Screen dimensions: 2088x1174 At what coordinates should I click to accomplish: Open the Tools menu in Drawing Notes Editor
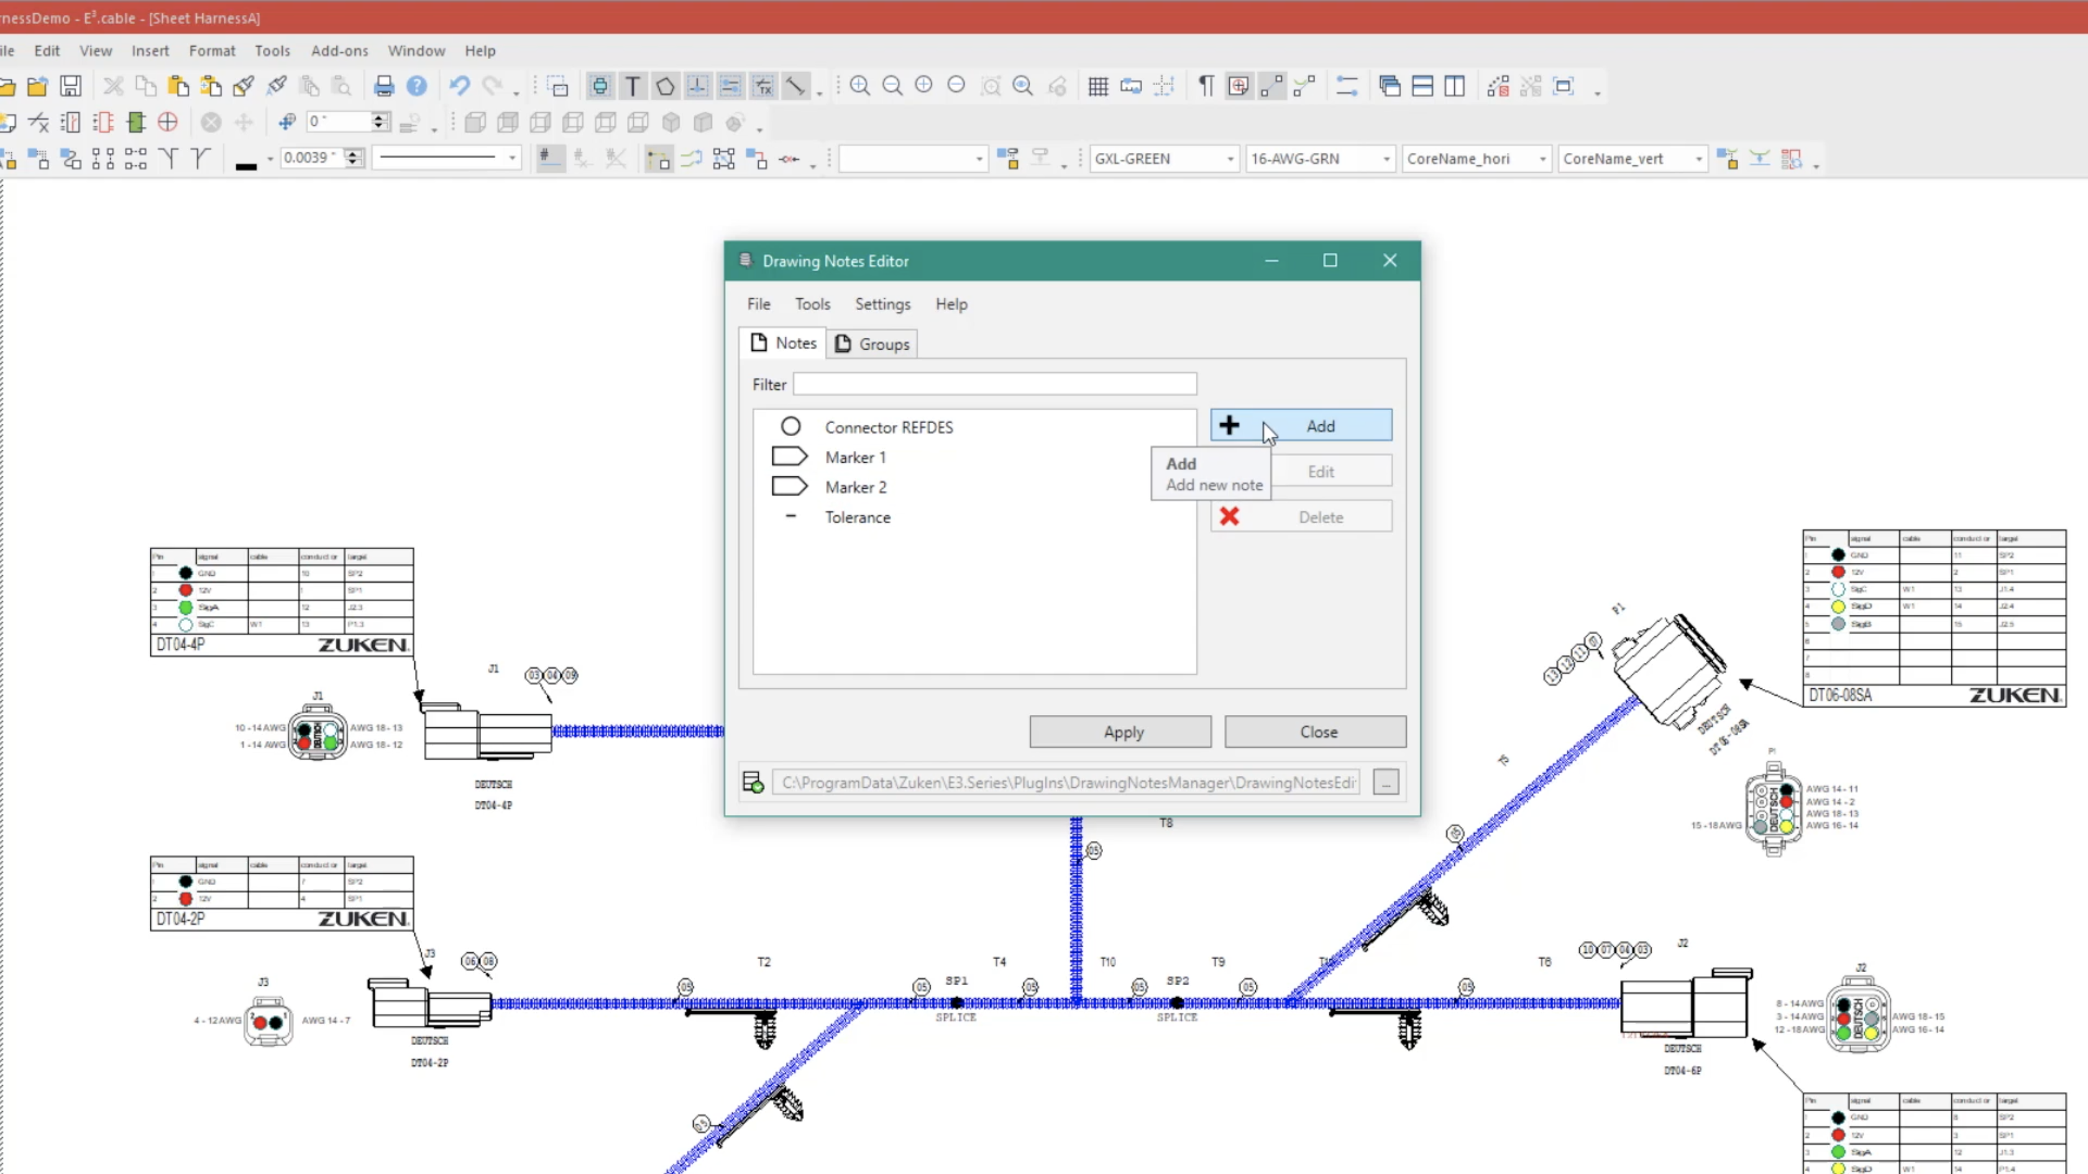click(813, 304)
